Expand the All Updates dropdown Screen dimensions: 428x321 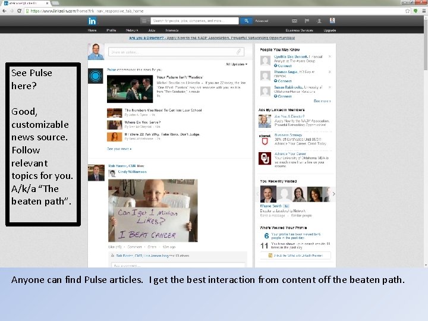(237, 64)
